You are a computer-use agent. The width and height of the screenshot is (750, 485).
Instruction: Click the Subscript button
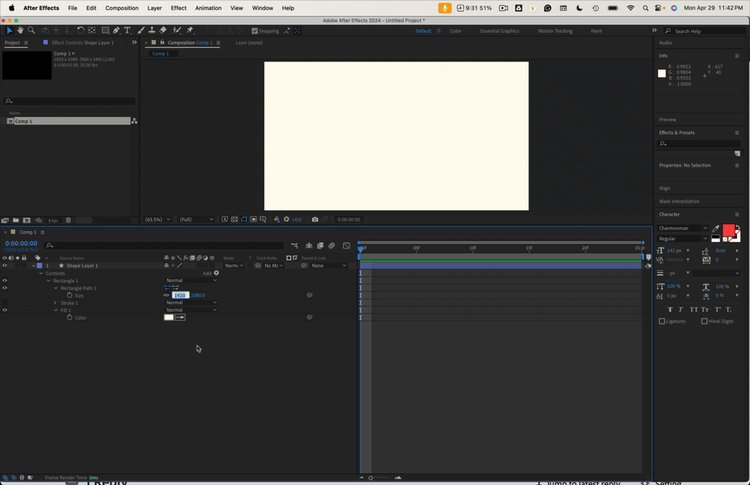coord(728,310)
